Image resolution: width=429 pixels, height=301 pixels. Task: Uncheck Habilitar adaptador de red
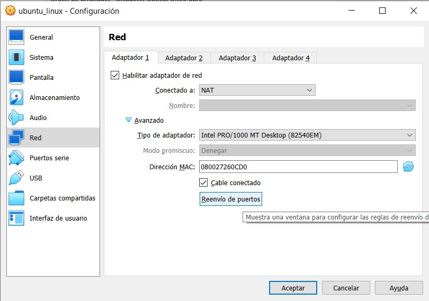(115, 75)
